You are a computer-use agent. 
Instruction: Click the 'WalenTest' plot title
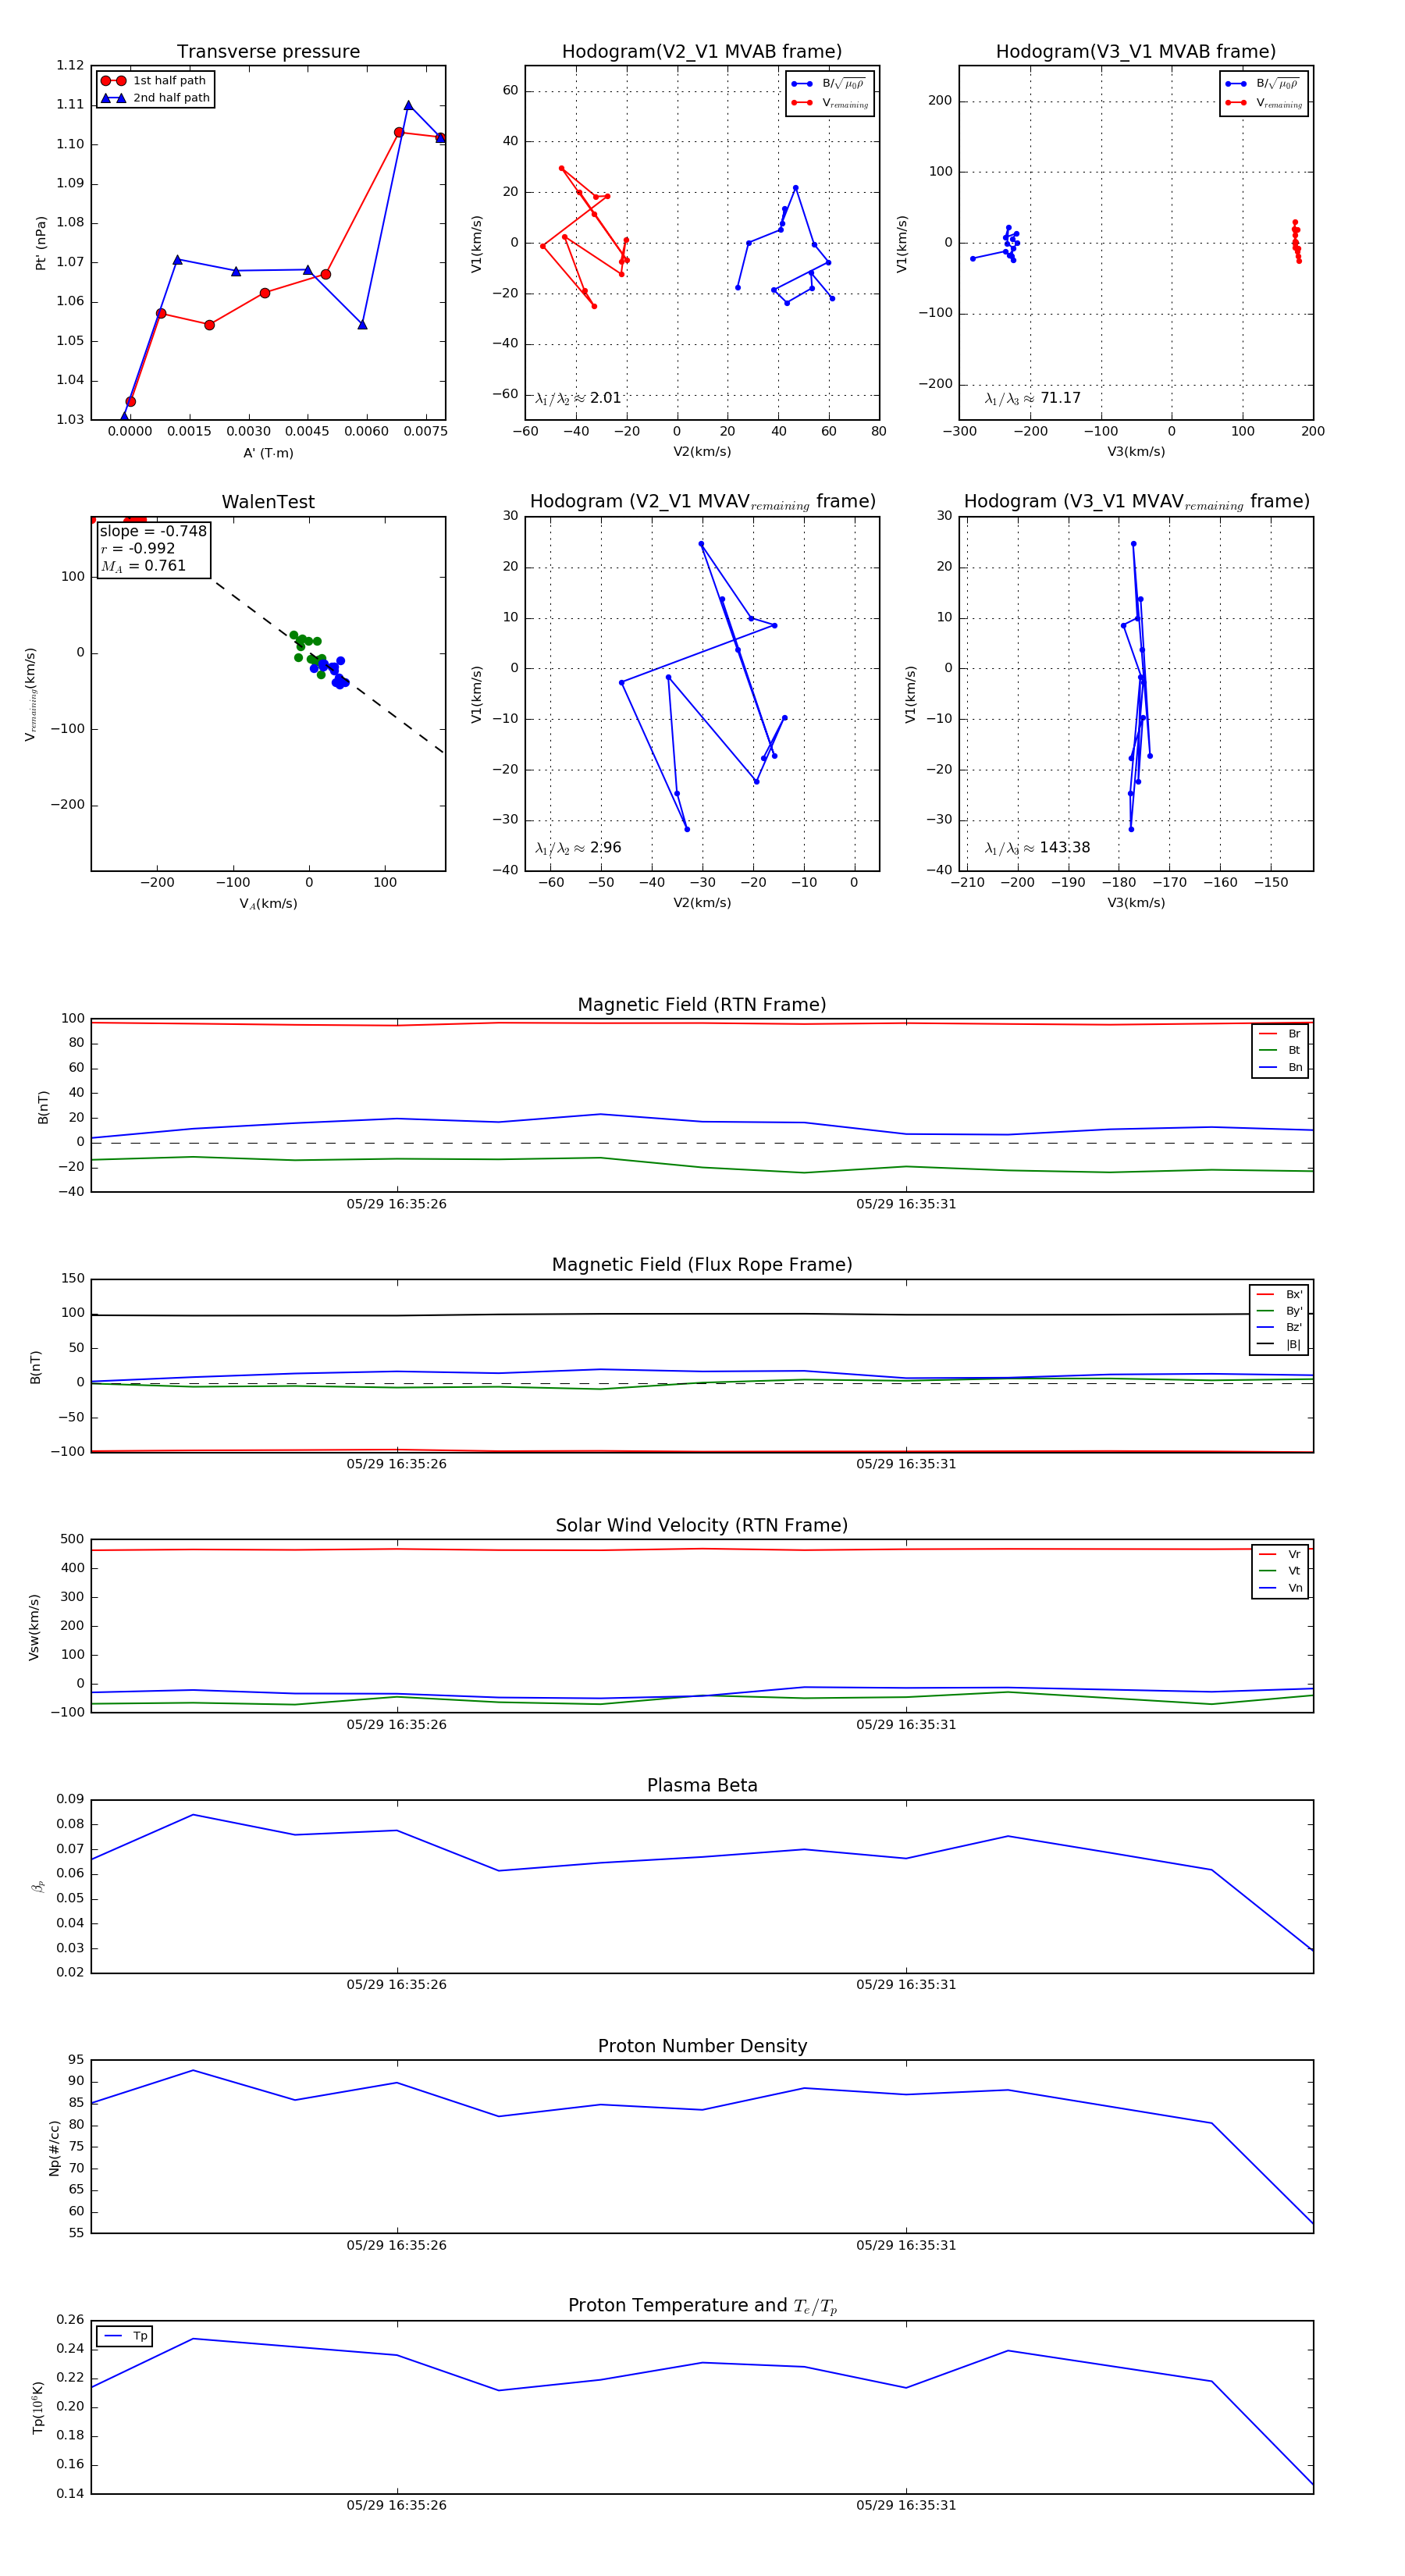[268, 502]
